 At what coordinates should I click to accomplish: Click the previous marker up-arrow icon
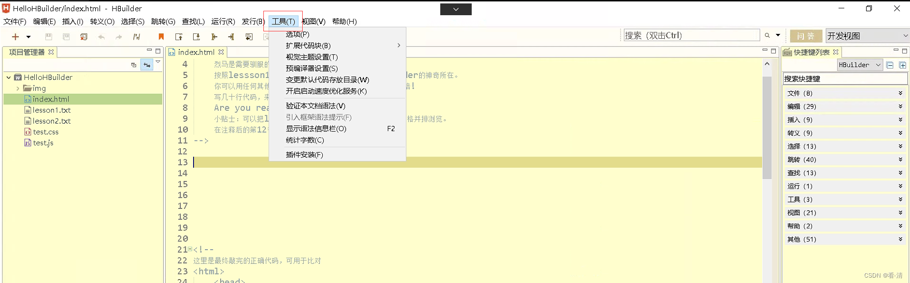179,37
